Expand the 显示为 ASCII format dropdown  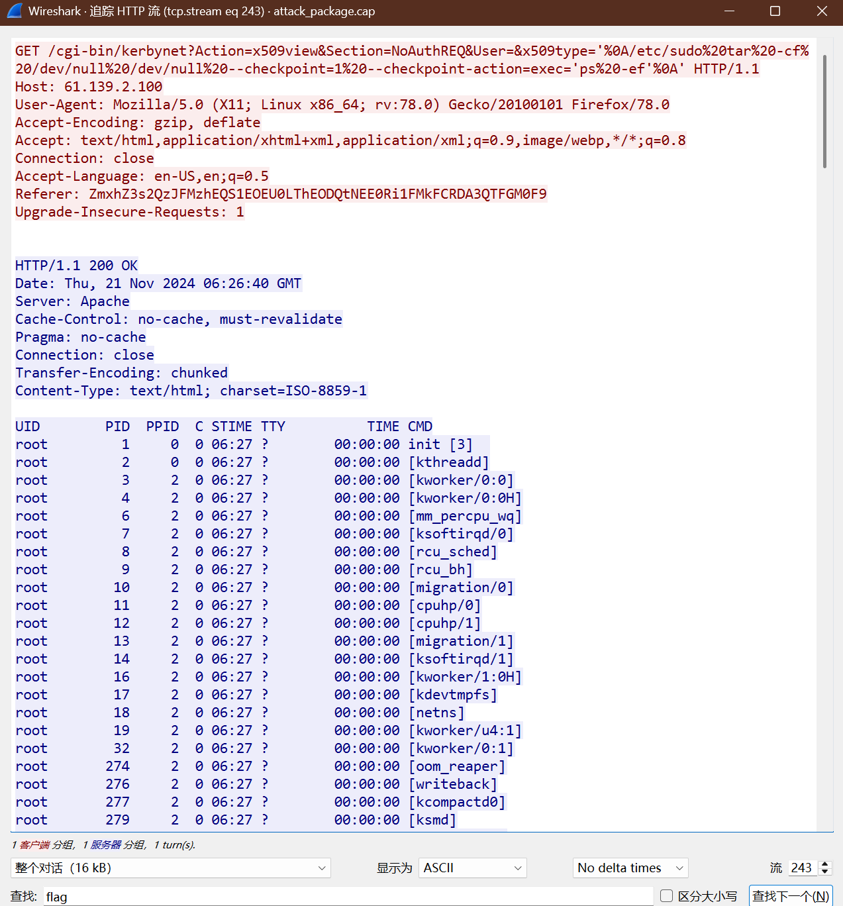[472, 868]
